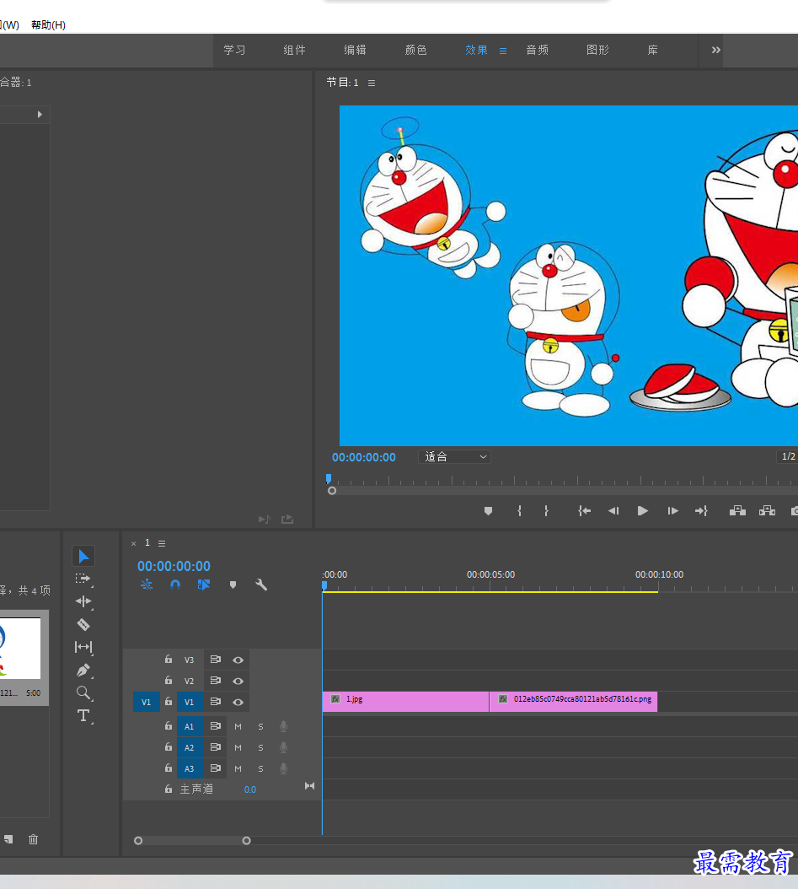
Task: Add a marker in the timeline panel
Action: click(x=233, y=585)
